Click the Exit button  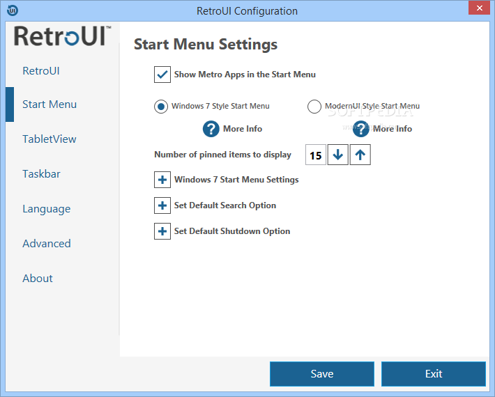(434, 374)
